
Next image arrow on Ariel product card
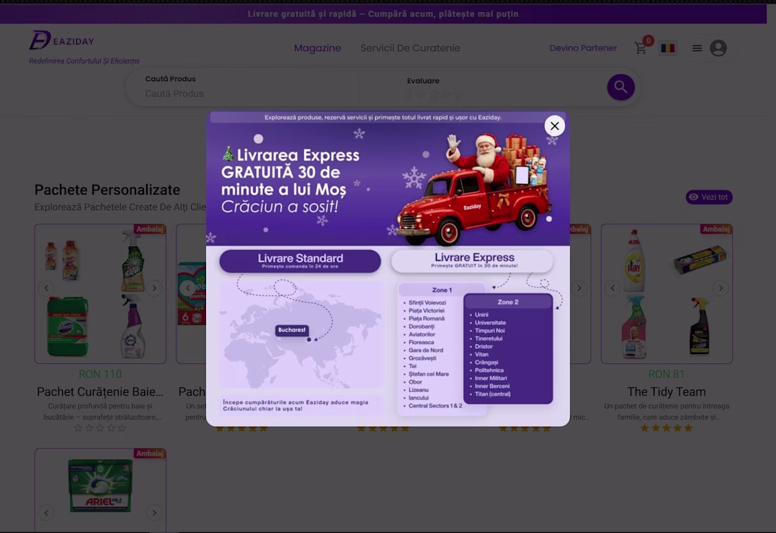pos(154,513)
